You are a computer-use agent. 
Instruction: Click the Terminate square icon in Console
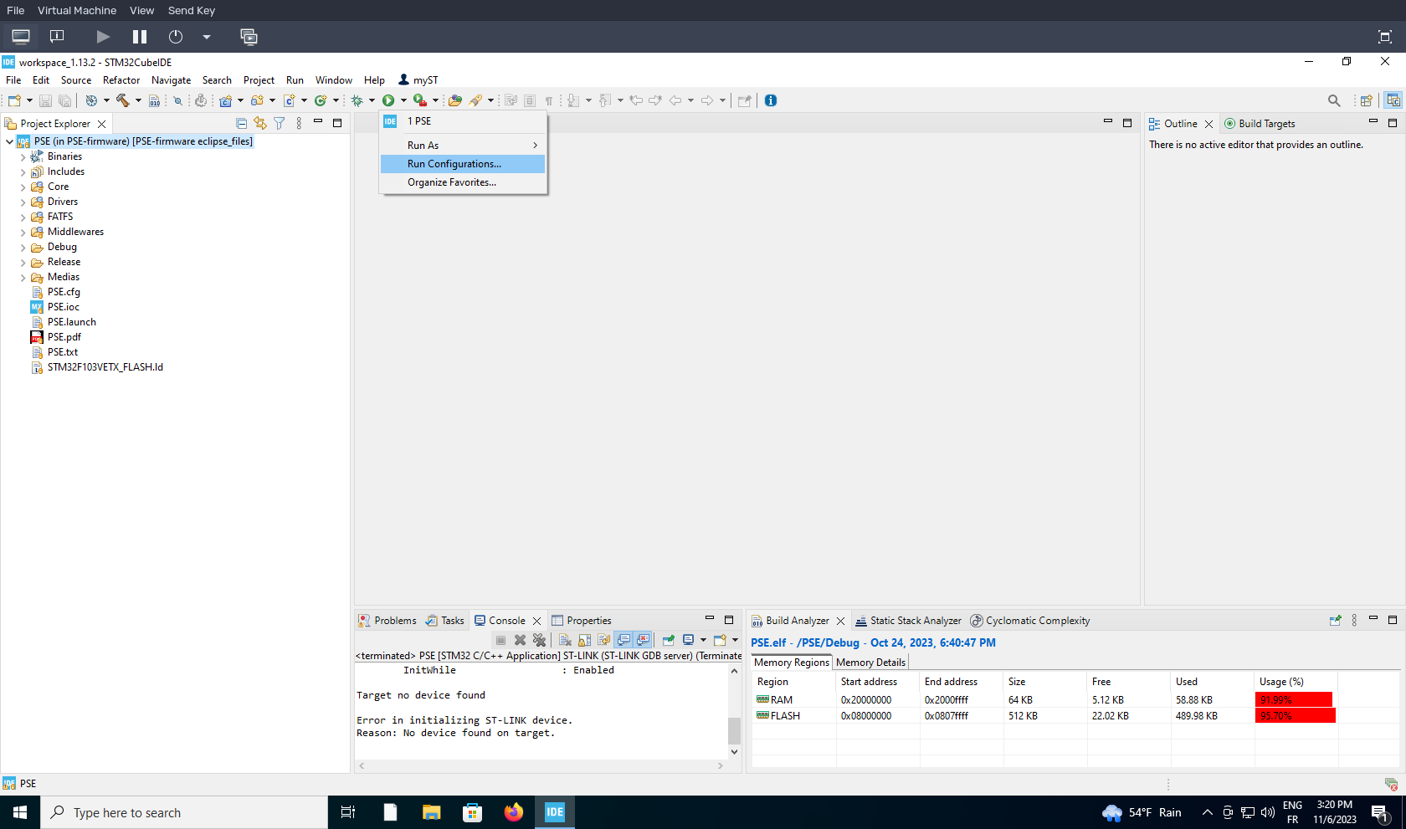(500, 640)
